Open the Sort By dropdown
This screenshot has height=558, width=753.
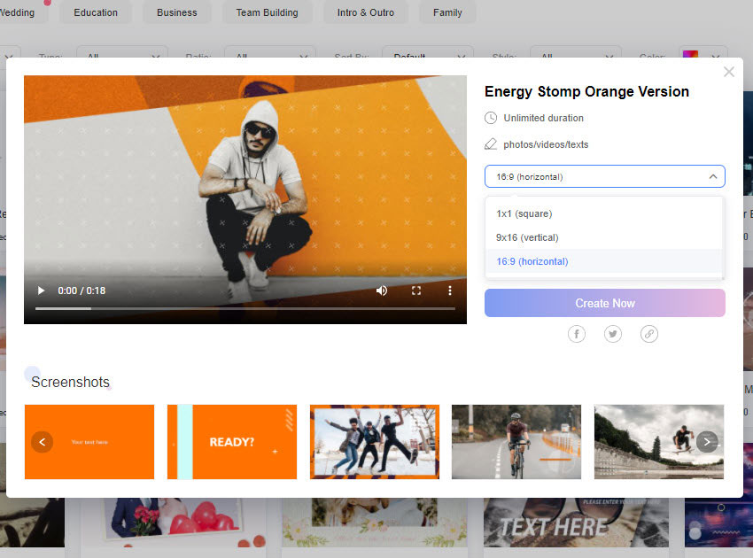[428, 57]
